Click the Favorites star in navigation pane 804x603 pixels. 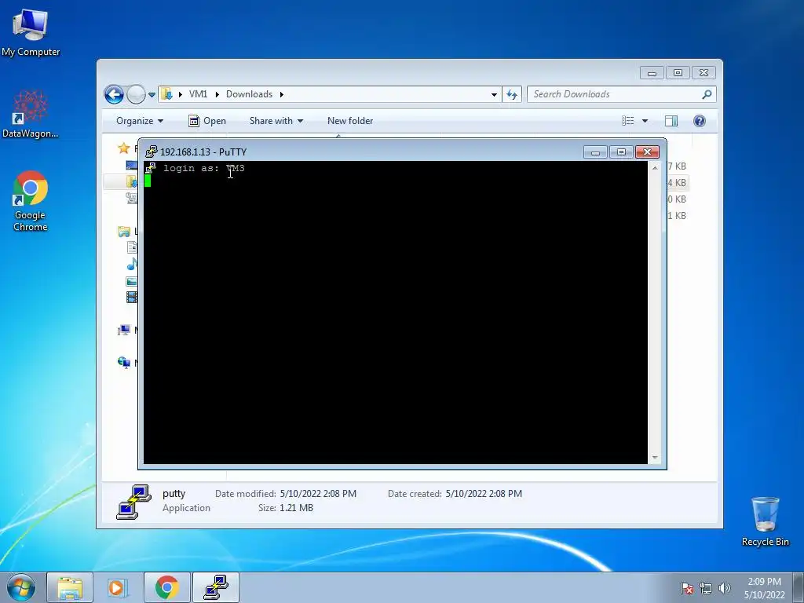pyautogui.click(x=124, y=148)
